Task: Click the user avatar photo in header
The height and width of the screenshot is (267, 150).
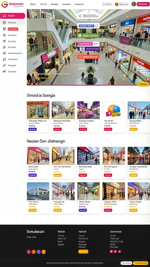Action: 134,4
